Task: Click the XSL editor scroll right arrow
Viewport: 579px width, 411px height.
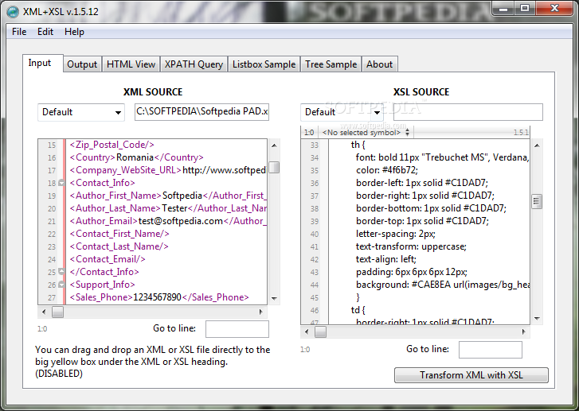Action: tap(523, 332)
